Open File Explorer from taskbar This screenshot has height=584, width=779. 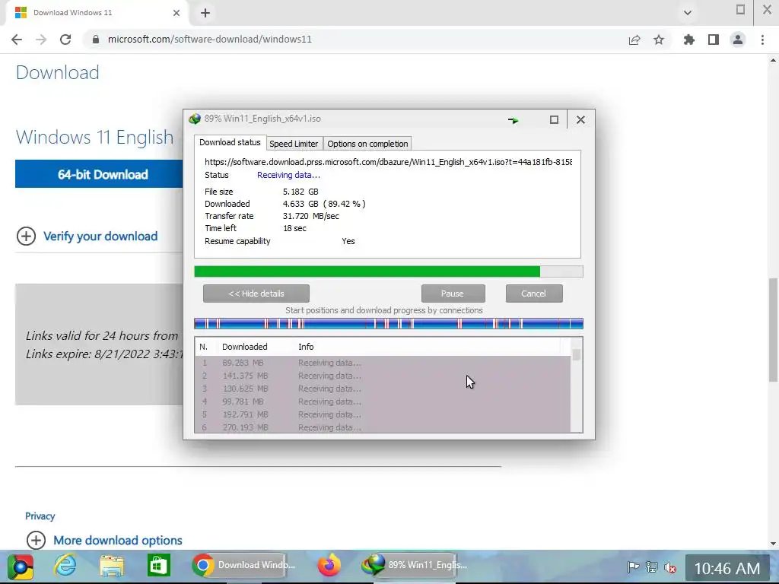[111, 566]
